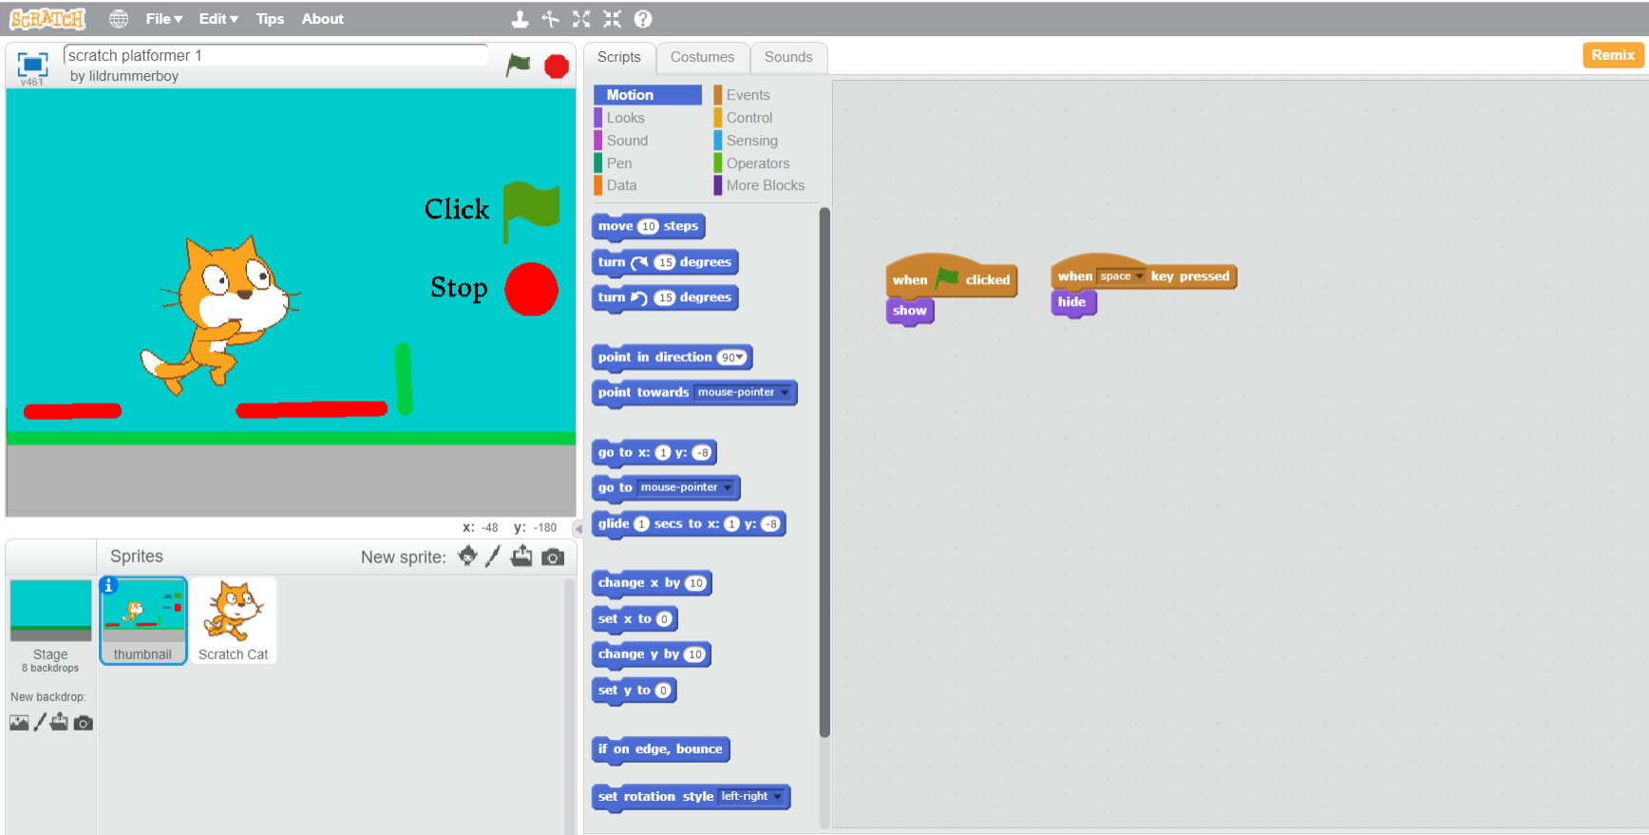
Task: Click the block help question mark icon
Action: point(643,19)
